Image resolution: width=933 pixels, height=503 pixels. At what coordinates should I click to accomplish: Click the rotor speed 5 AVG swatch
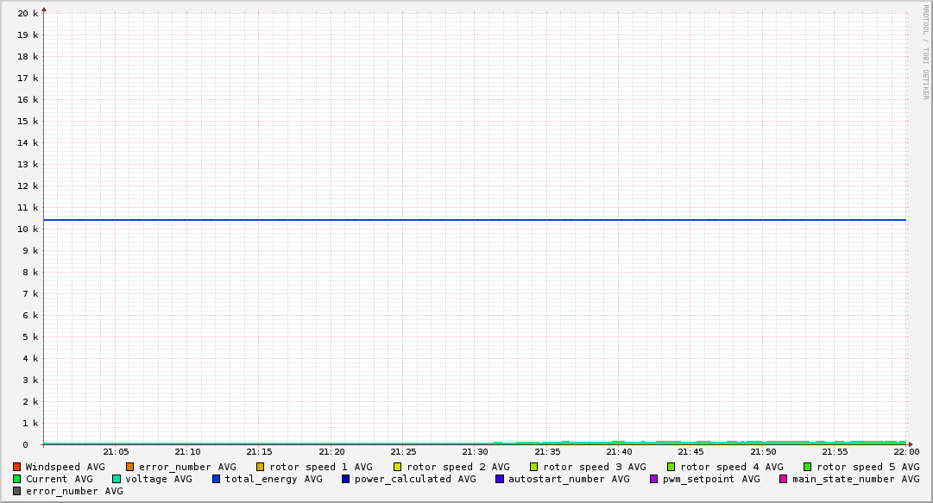808,467
